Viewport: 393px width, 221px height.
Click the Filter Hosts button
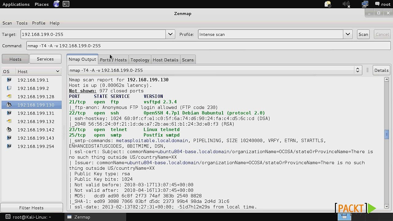pos(31,208)
